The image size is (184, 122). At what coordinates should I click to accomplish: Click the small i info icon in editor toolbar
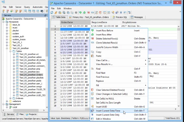click(x=121, y=13)
